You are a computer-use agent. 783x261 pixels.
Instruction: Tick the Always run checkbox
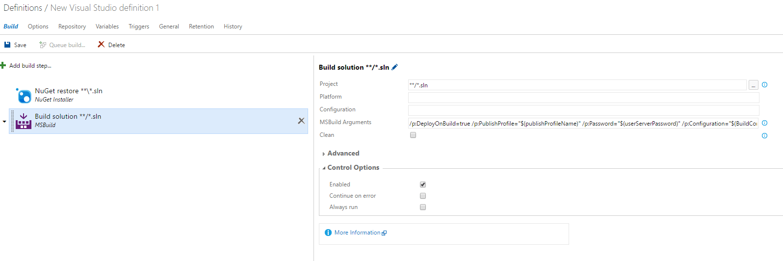coord(423,207)
